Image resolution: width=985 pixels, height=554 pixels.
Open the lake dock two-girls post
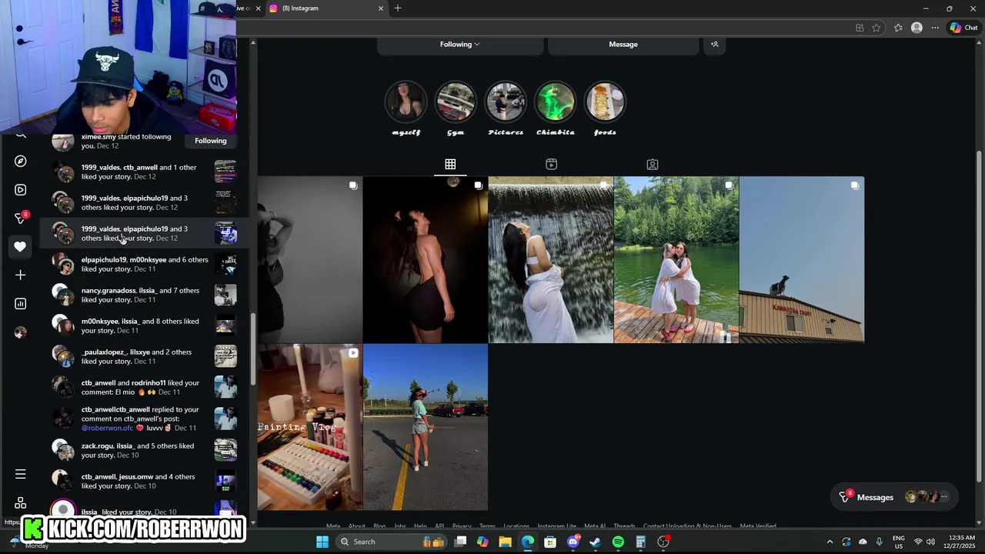(676, 260)
